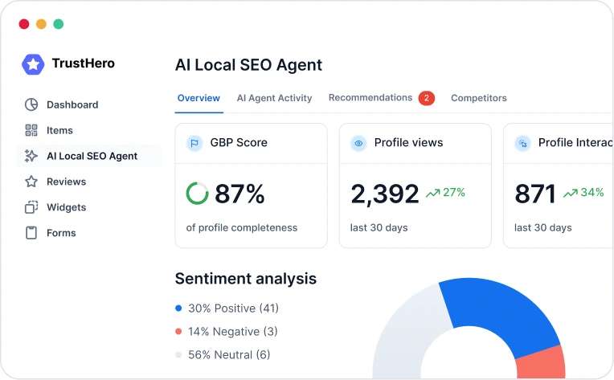The width and height of the screenshot is (614, 380).
Task: Click 'last 30 days' under Profile views
Action: click(x=379, y=228)
